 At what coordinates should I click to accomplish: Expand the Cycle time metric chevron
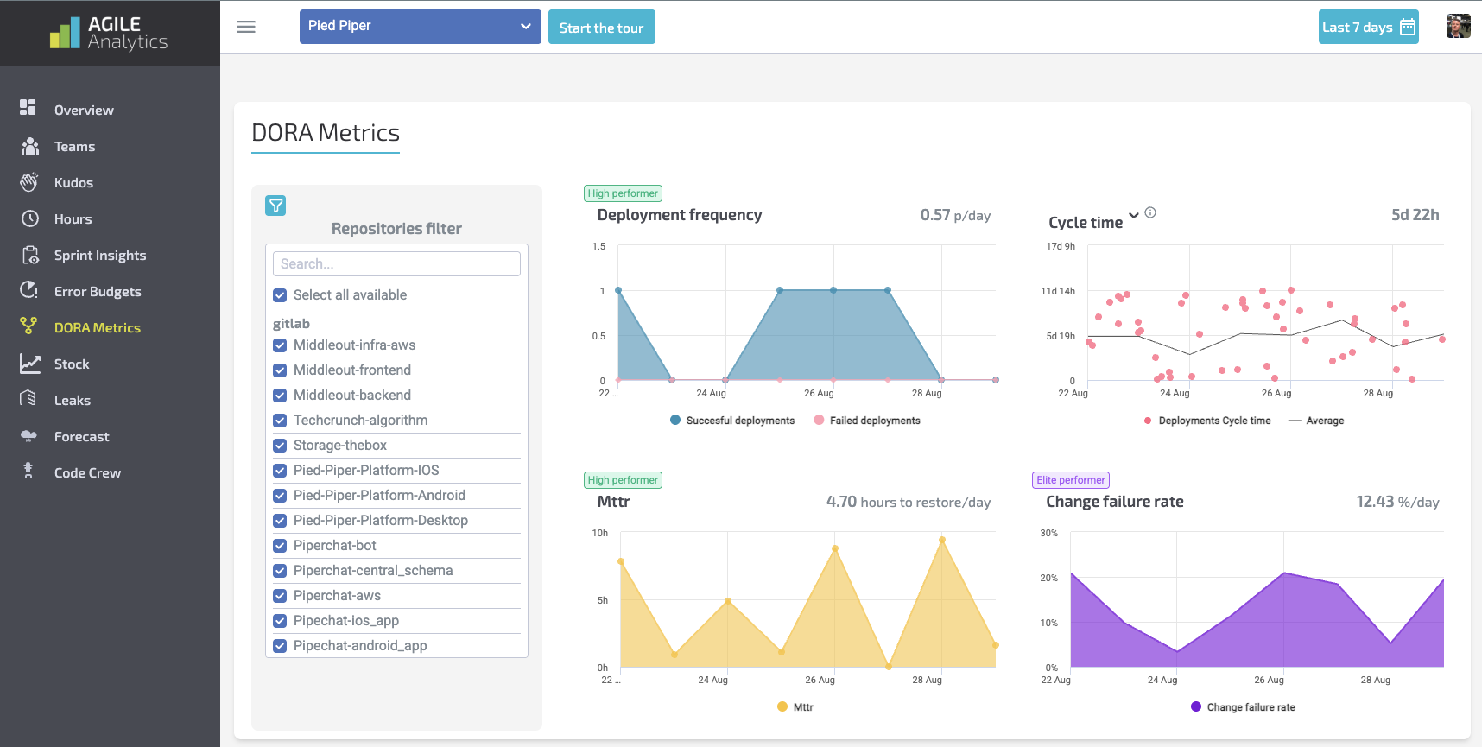[1134, 216]
